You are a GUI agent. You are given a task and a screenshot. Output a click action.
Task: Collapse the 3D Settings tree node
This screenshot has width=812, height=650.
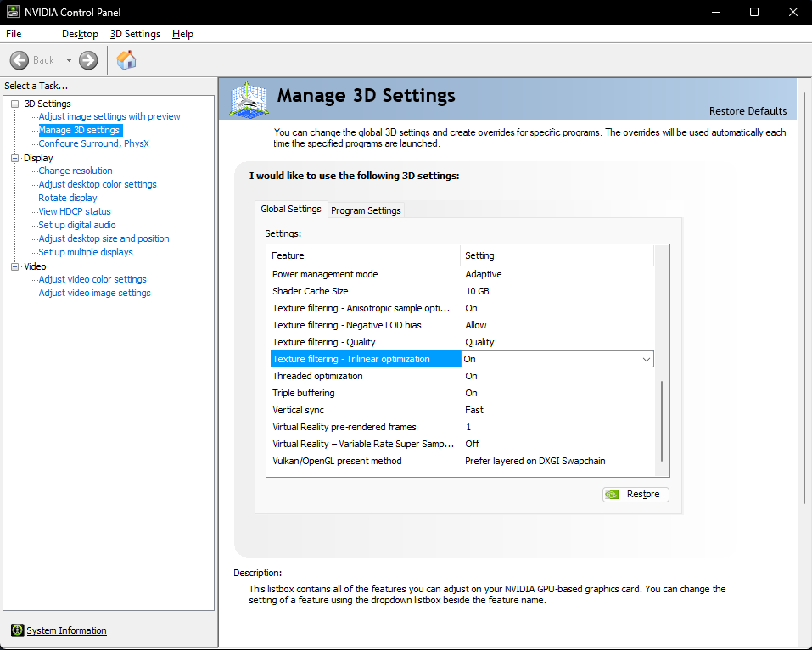click(15, 104)
